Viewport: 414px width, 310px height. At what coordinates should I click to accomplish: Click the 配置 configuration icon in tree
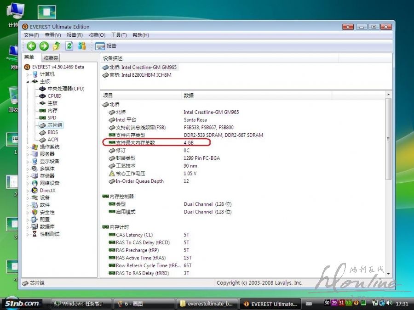coord(34,220)
